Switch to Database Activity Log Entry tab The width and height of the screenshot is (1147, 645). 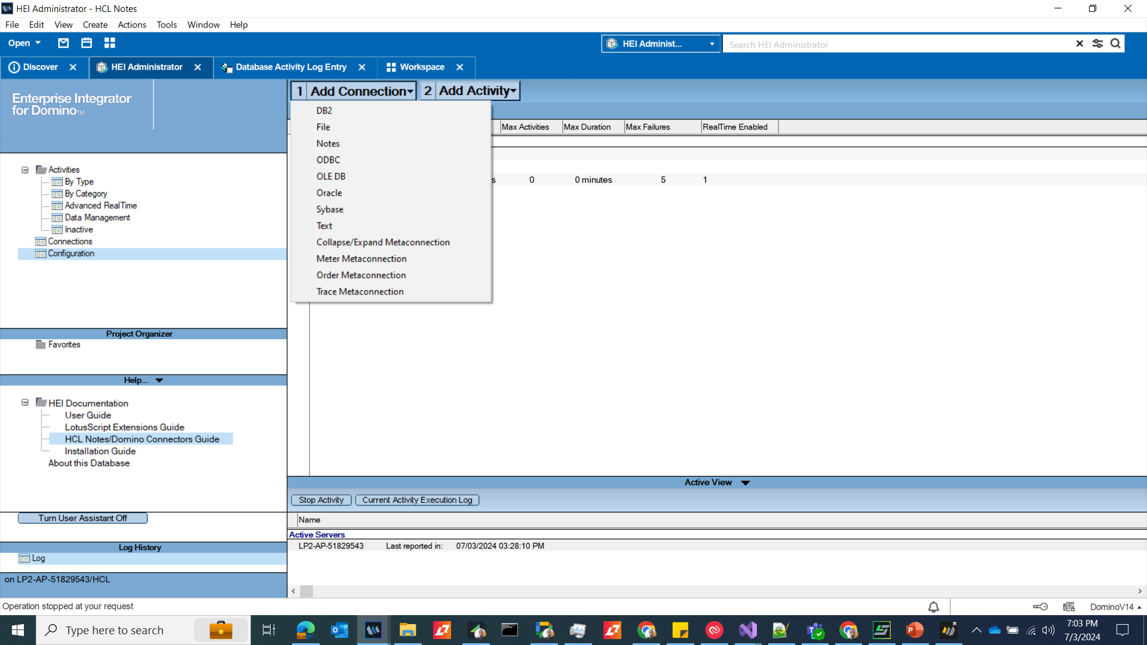(x=291, y=67)
